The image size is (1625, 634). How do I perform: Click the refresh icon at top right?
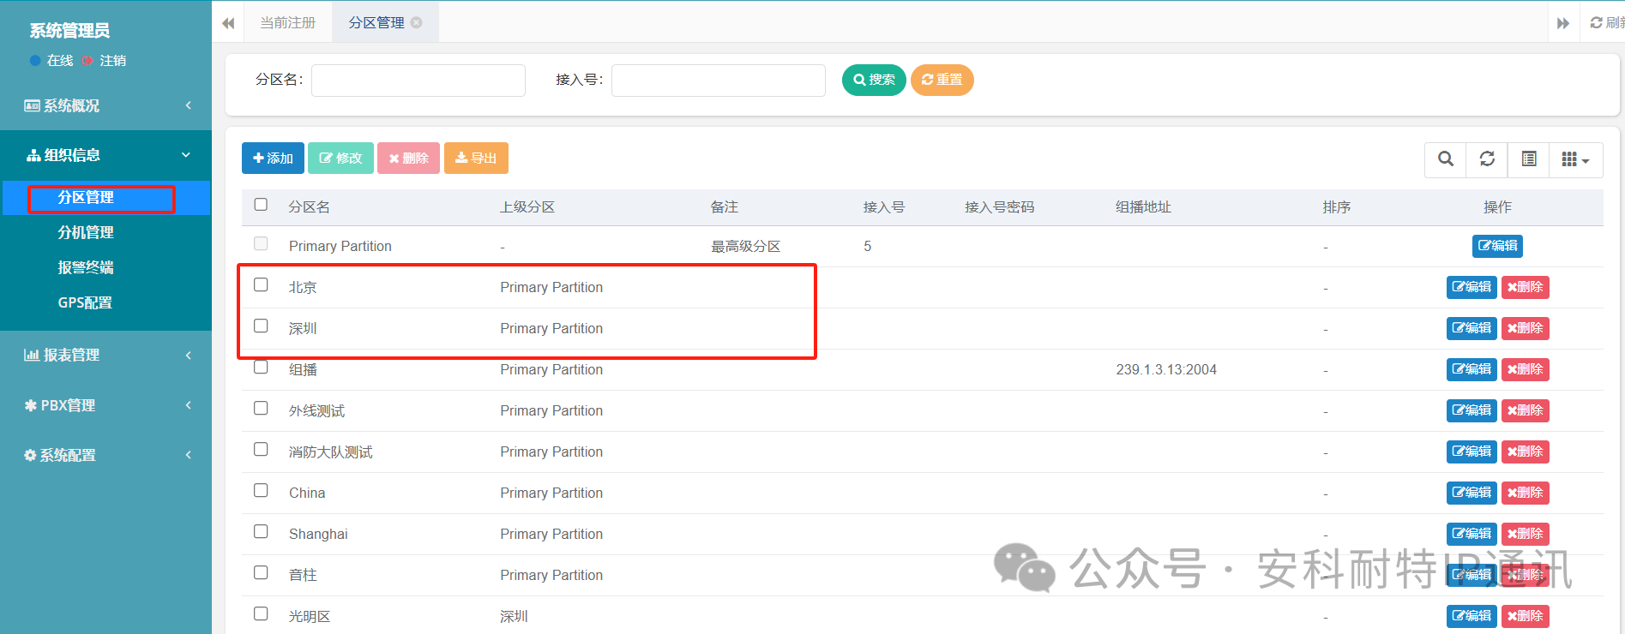1597,23
